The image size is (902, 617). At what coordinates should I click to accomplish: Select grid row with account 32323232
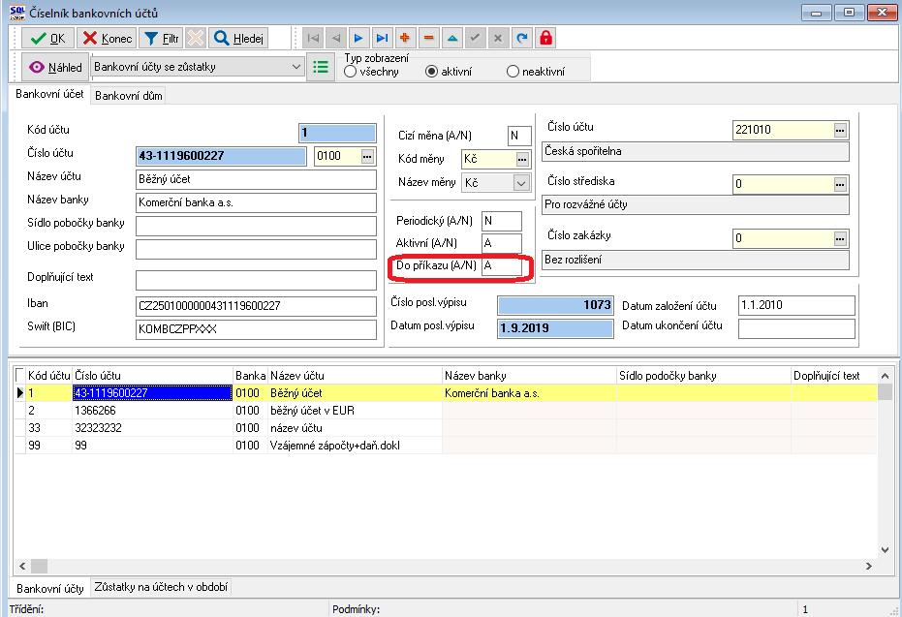point(446,428)
